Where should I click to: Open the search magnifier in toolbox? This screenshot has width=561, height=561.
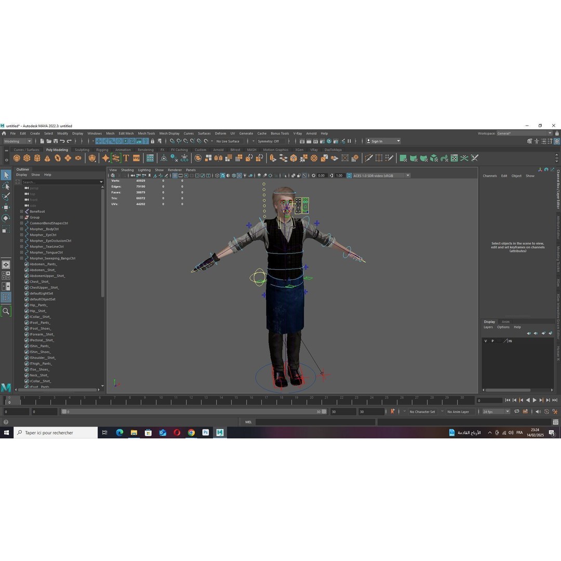6,311
